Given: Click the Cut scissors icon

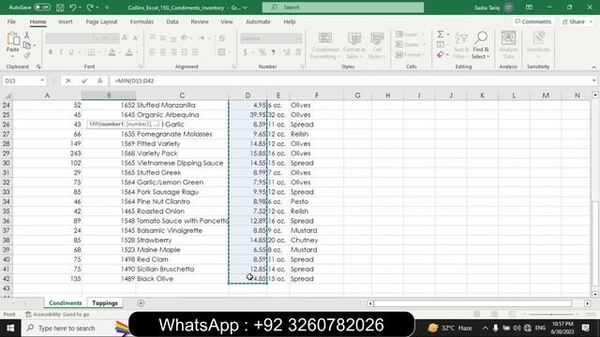Looking at the screenshot, I should [x=27, y=36].
